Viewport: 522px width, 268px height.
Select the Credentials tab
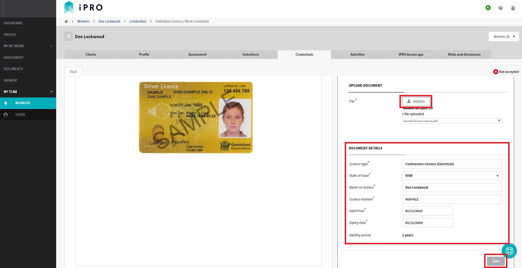[x=304, y=55]
